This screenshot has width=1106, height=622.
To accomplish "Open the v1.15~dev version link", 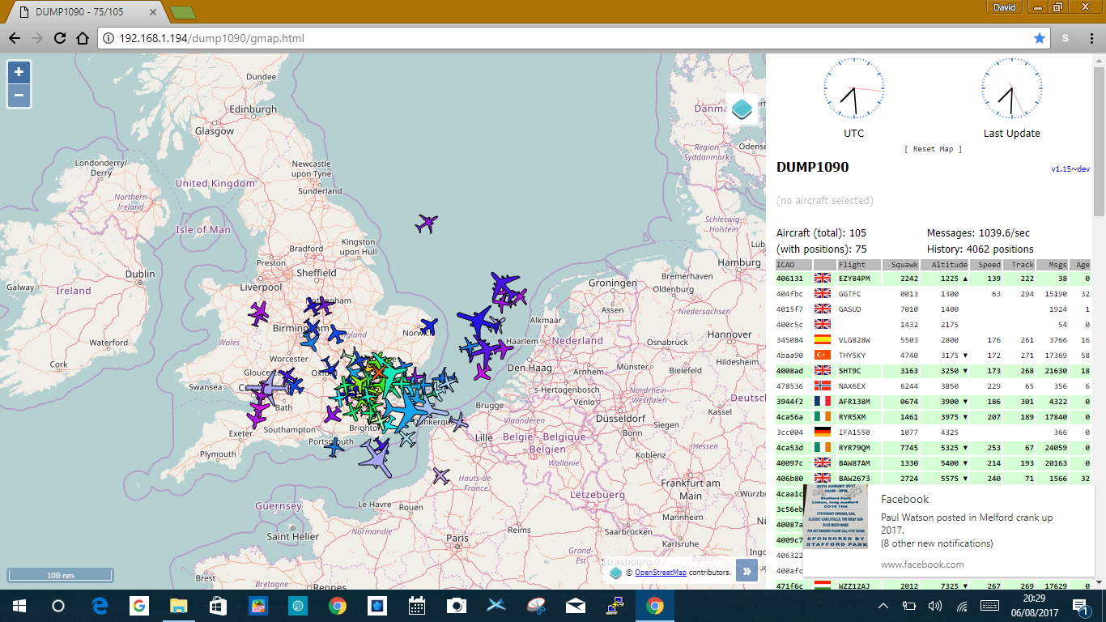I will coord(1070,169).
